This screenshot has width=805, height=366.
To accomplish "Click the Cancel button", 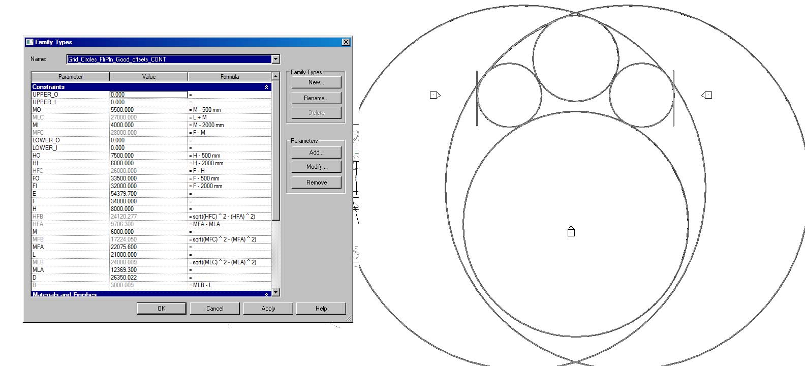I will 214,309.
